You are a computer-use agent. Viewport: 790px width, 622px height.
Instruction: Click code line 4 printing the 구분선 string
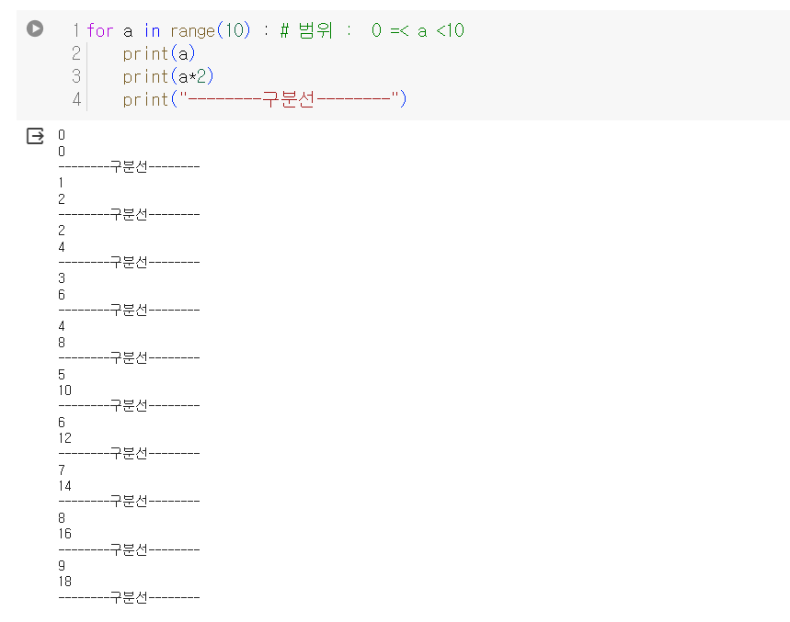(265, 99)
